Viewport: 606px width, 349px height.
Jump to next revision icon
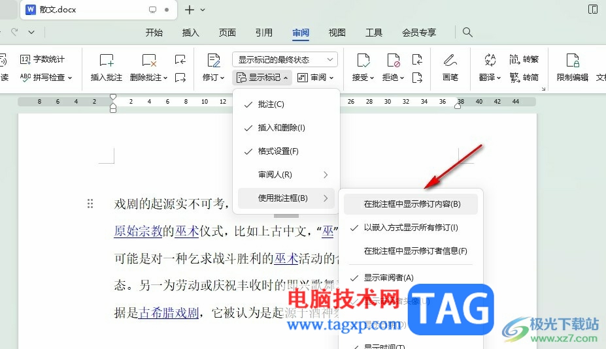tap(417, 78)
